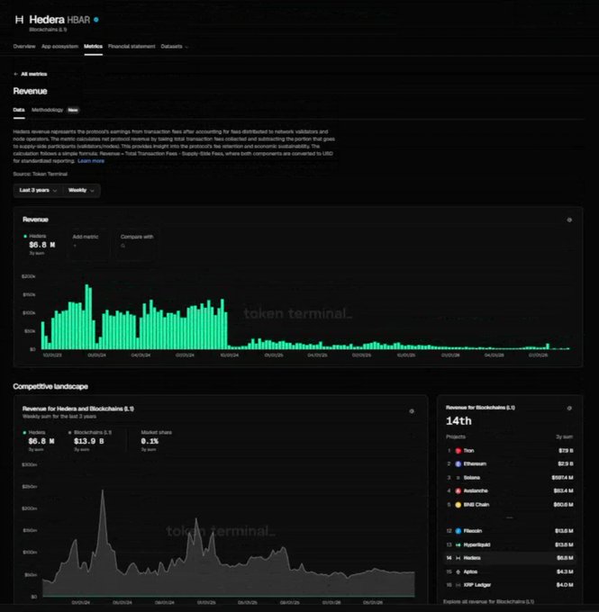Viewport: 599px width, 612px height.
Task: Click the BNB Chain logo icon
Action: click(x=458, y=505)
